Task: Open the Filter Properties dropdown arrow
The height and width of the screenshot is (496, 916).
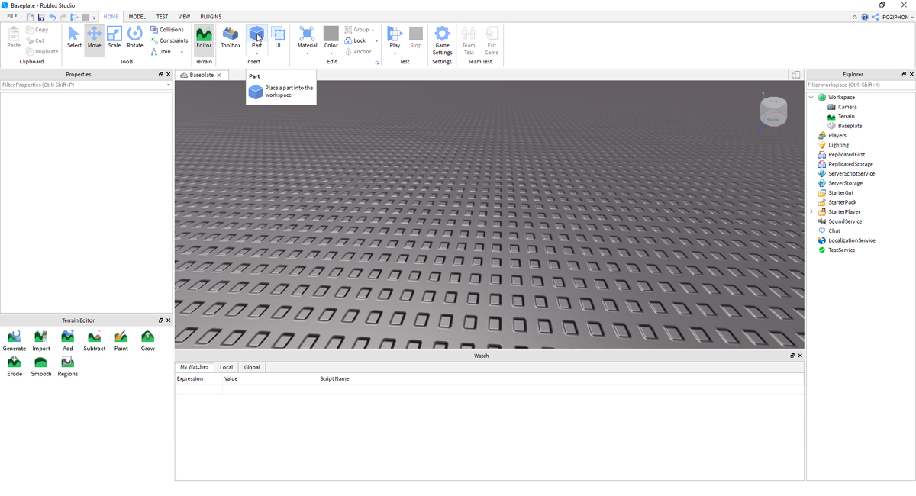Action: (169, 85)
